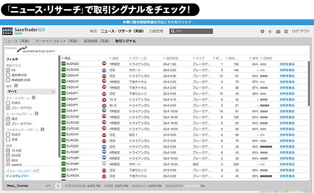Screen dimensions: 314x193
Task: Open the すべて probability dropdown
Action: pyautogui.click(x=31, y=92)
